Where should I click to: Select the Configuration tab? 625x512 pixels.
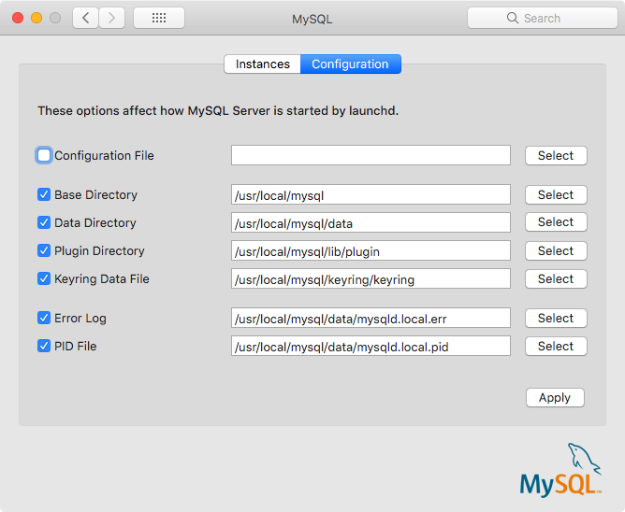pyautogui.click(x=350, y=64)
